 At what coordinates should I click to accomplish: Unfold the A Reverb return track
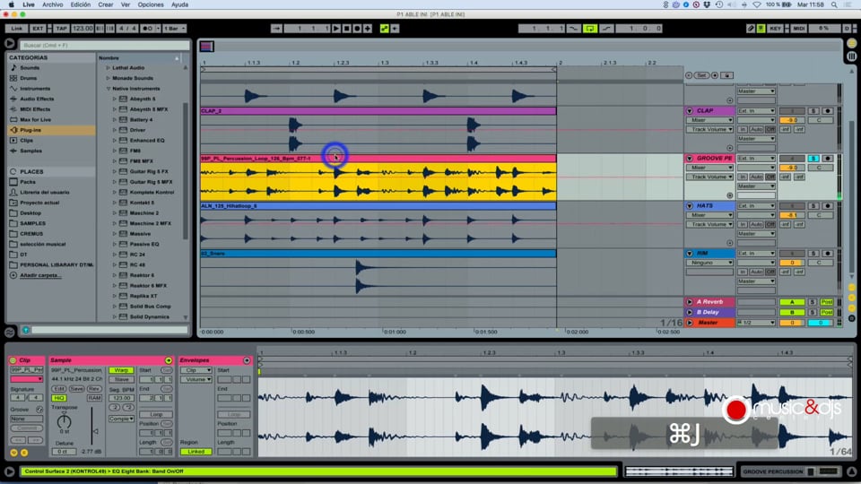[x=690, y=302]
